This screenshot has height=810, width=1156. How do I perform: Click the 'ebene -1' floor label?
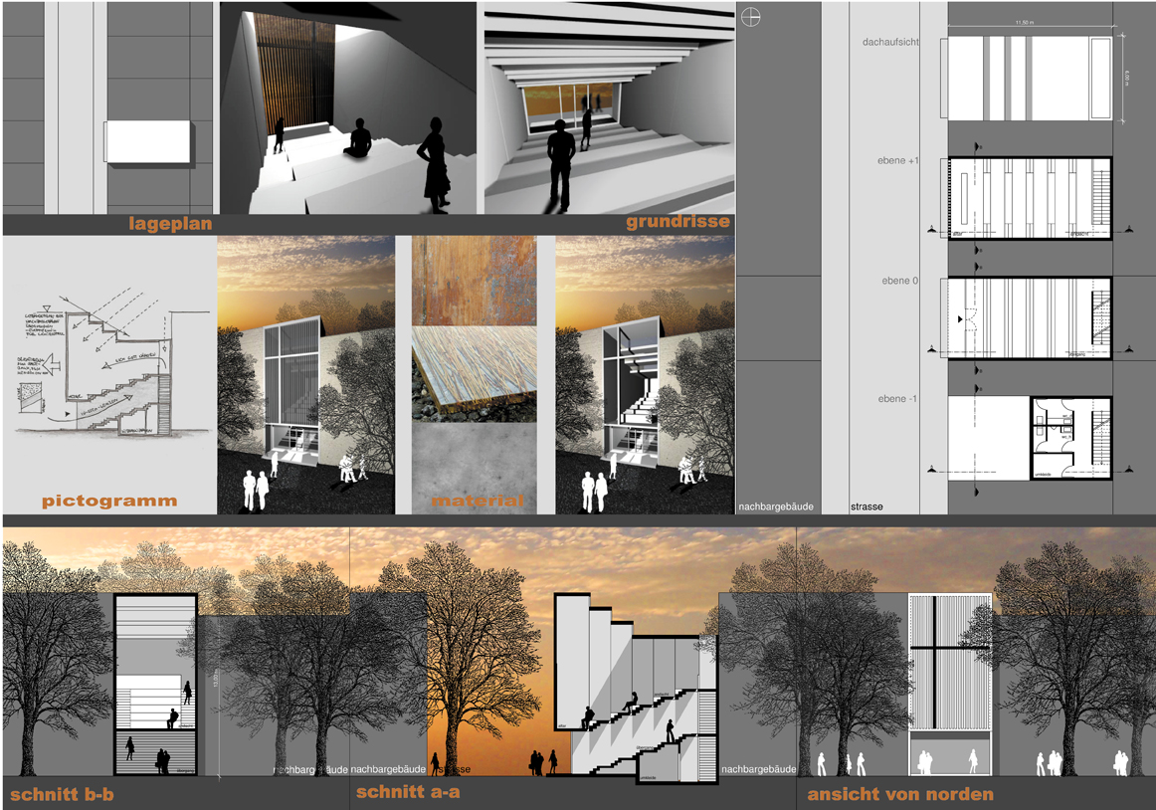pos(898,399)
